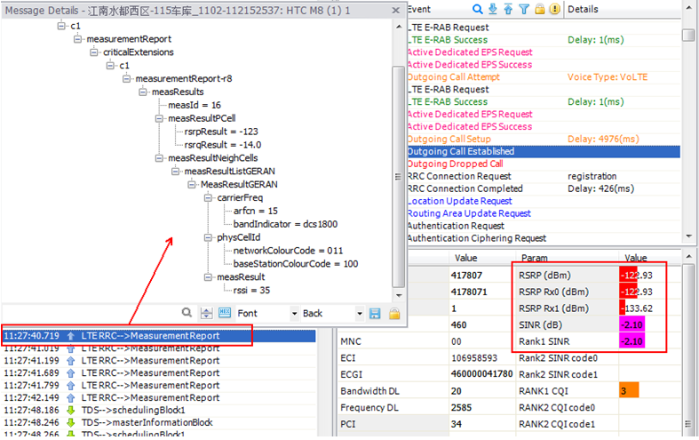699x440 pixels.
Task: Collapse the measurementReport node
Action: (x=77, y=39)
